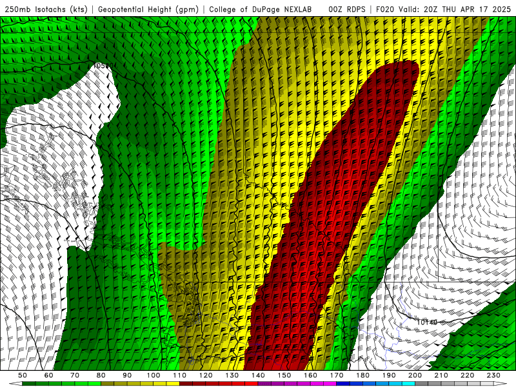
Task: Click the dark blue swatch starting at 170
Action: (x=343, y=384)
